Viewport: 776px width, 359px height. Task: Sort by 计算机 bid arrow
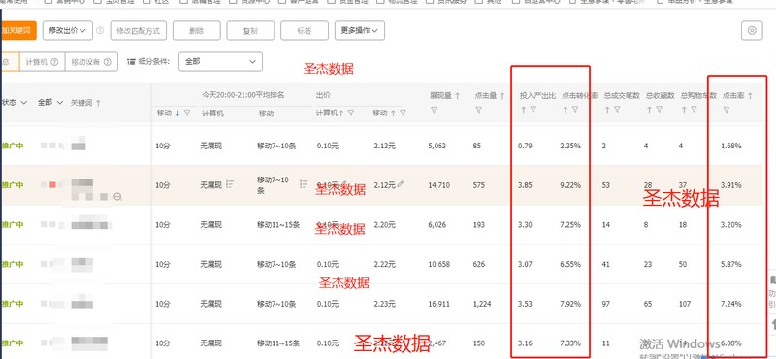341,113
